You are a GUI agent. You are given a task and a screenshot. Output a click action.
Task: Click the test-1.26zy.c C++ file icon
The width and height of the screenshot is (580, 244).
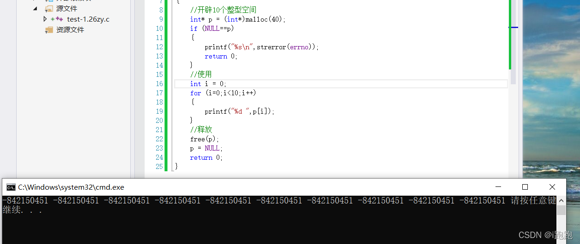coord(57,19)
